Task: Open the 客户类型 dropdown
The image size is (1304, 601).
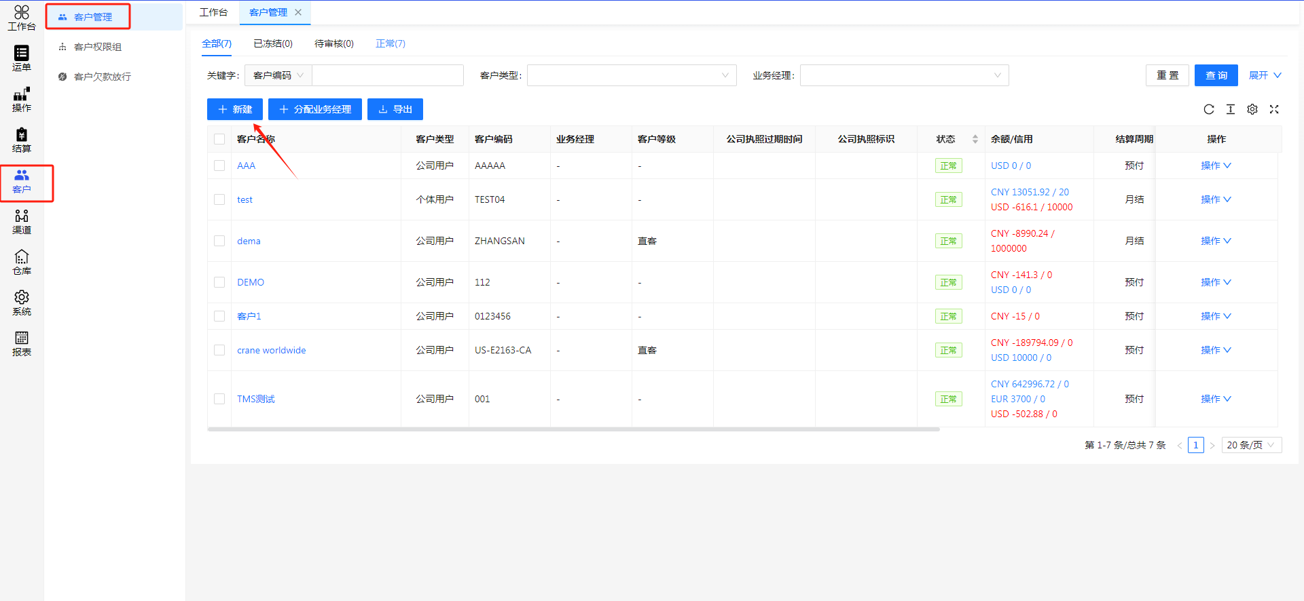Action: [x=632, y=75]
